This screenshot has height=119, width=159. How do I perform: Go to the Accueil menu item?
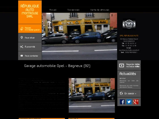point(53,10)
